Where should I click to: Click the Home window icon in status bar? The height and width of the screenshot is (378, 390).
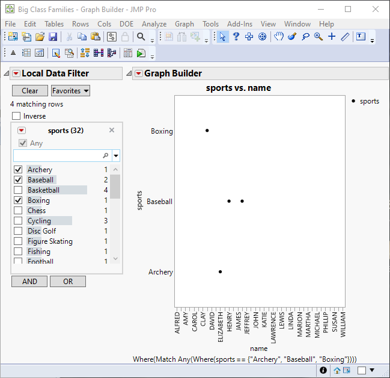coord(337,371)
